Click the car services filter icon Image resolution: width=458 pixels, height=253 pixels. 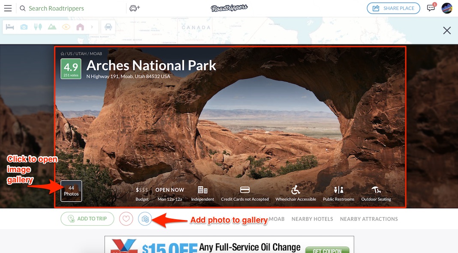click(x=108, y=27)
